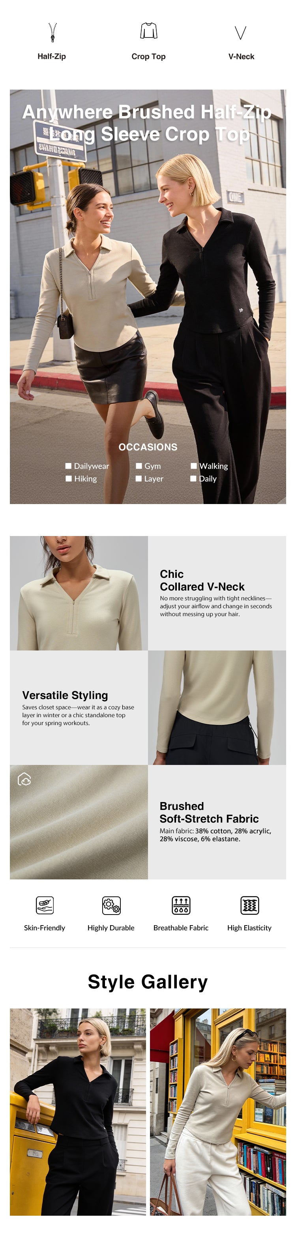Screen dimensions: 296x1239
Task: Select the Gym occasion checkbox
Action: (x=139, y=466)
